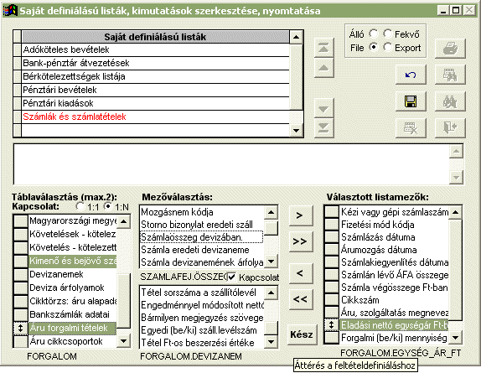
Task: Move selected list to the top
Action: pos(323,48)
